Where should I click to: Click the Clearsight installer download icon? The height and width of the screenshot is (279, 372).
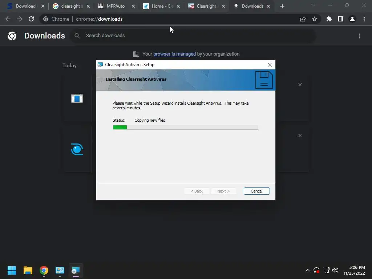click(77, 149)
